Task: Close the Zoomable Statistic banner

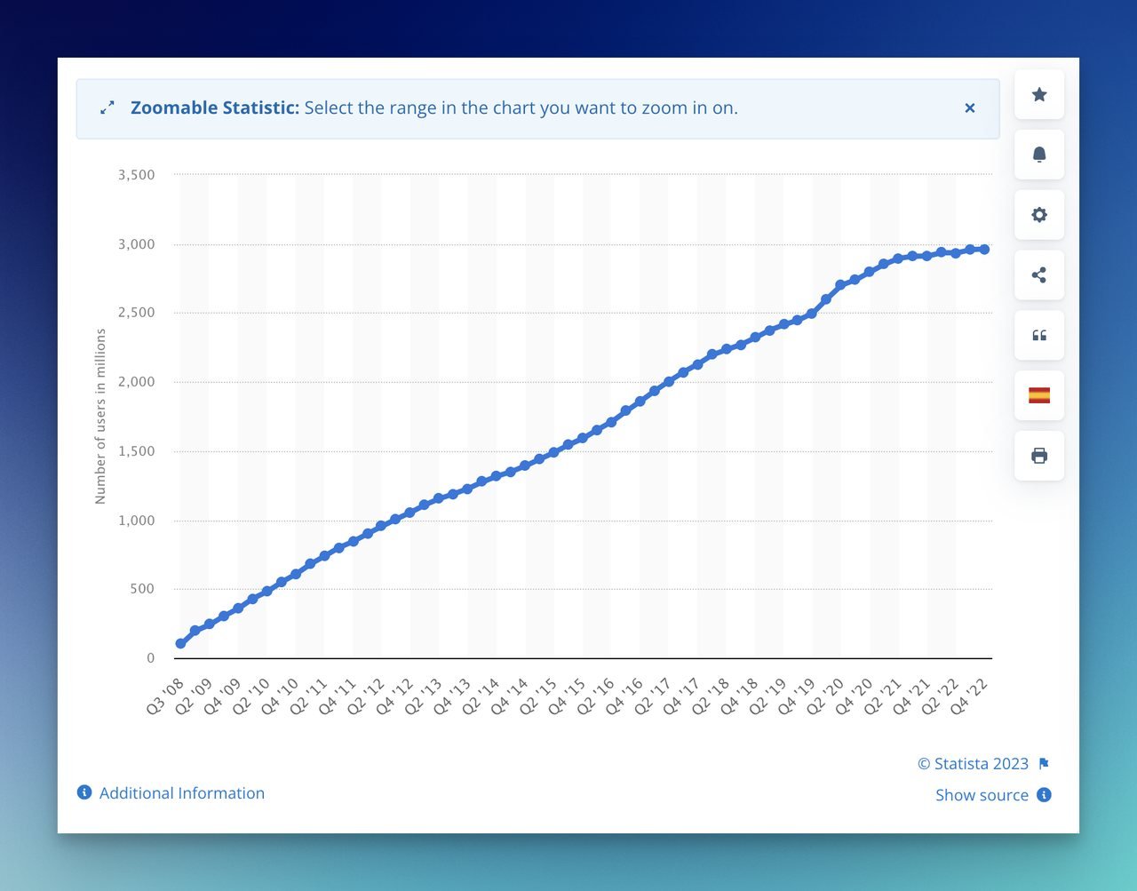Action: (x=970, y=108)
